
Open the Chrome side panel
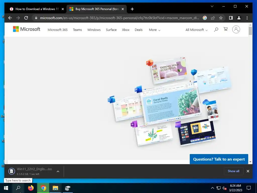point(231,18)
